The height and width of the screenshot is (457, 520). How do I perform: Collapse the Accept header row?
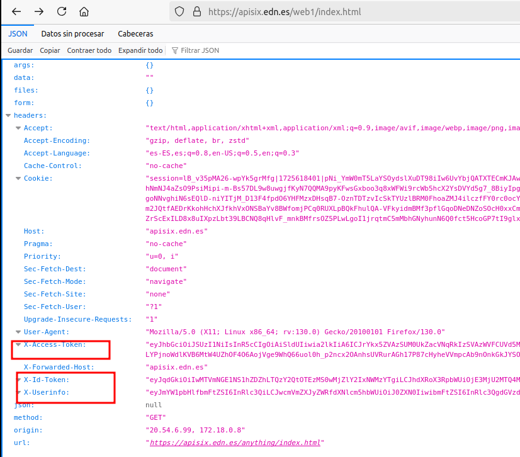[18, 128]
